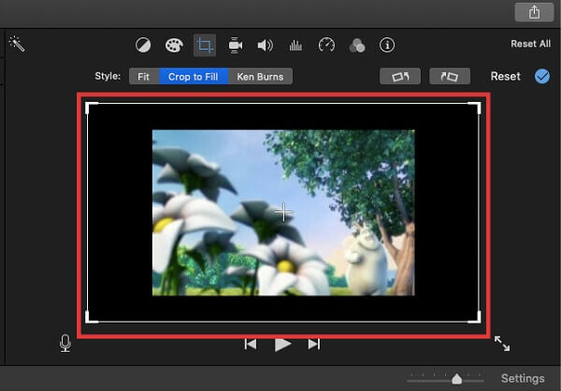Skip forward to the next clip
Viewport: 561px width, 391px height.
[x=314, y=344]
